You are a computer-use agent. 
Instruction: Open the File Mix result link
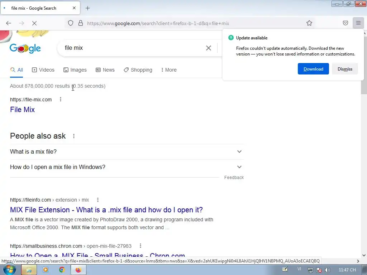(23, 110)
